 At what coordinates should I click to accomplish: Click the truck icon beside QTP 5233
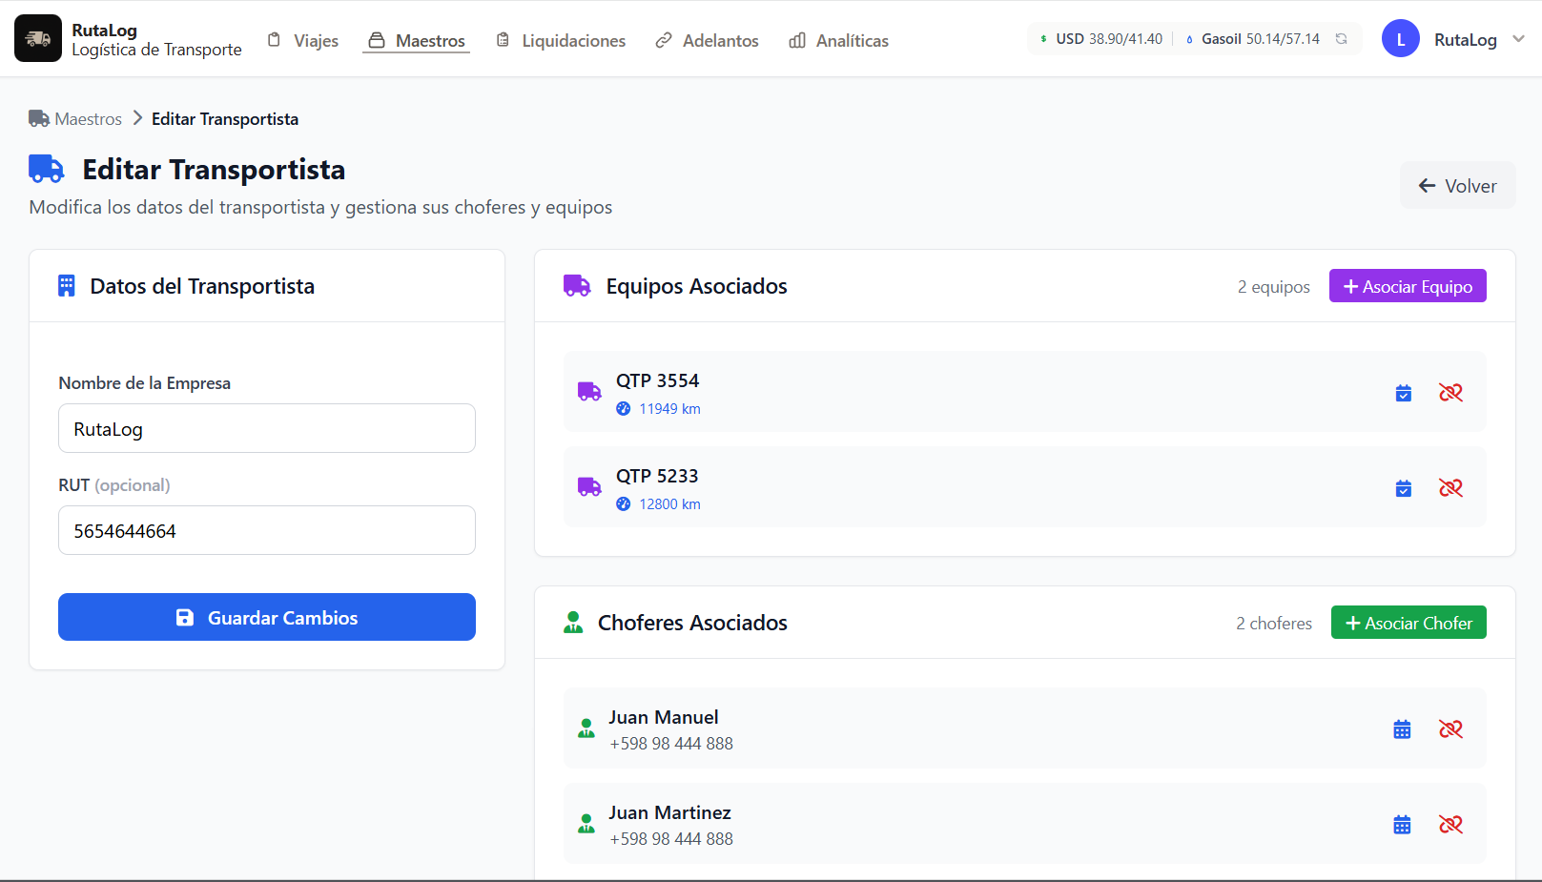coord(589,487)
